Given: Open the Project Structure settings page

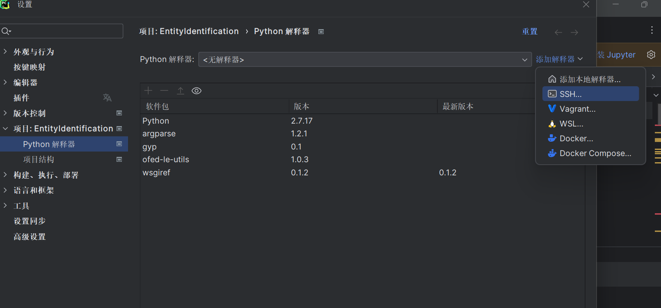Looking at the screenshot, I should pyautogui.click(x=39, y=159).
